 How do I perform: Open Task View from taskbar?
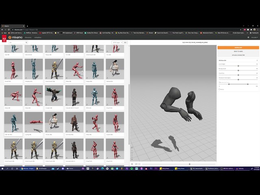(17, 169)
